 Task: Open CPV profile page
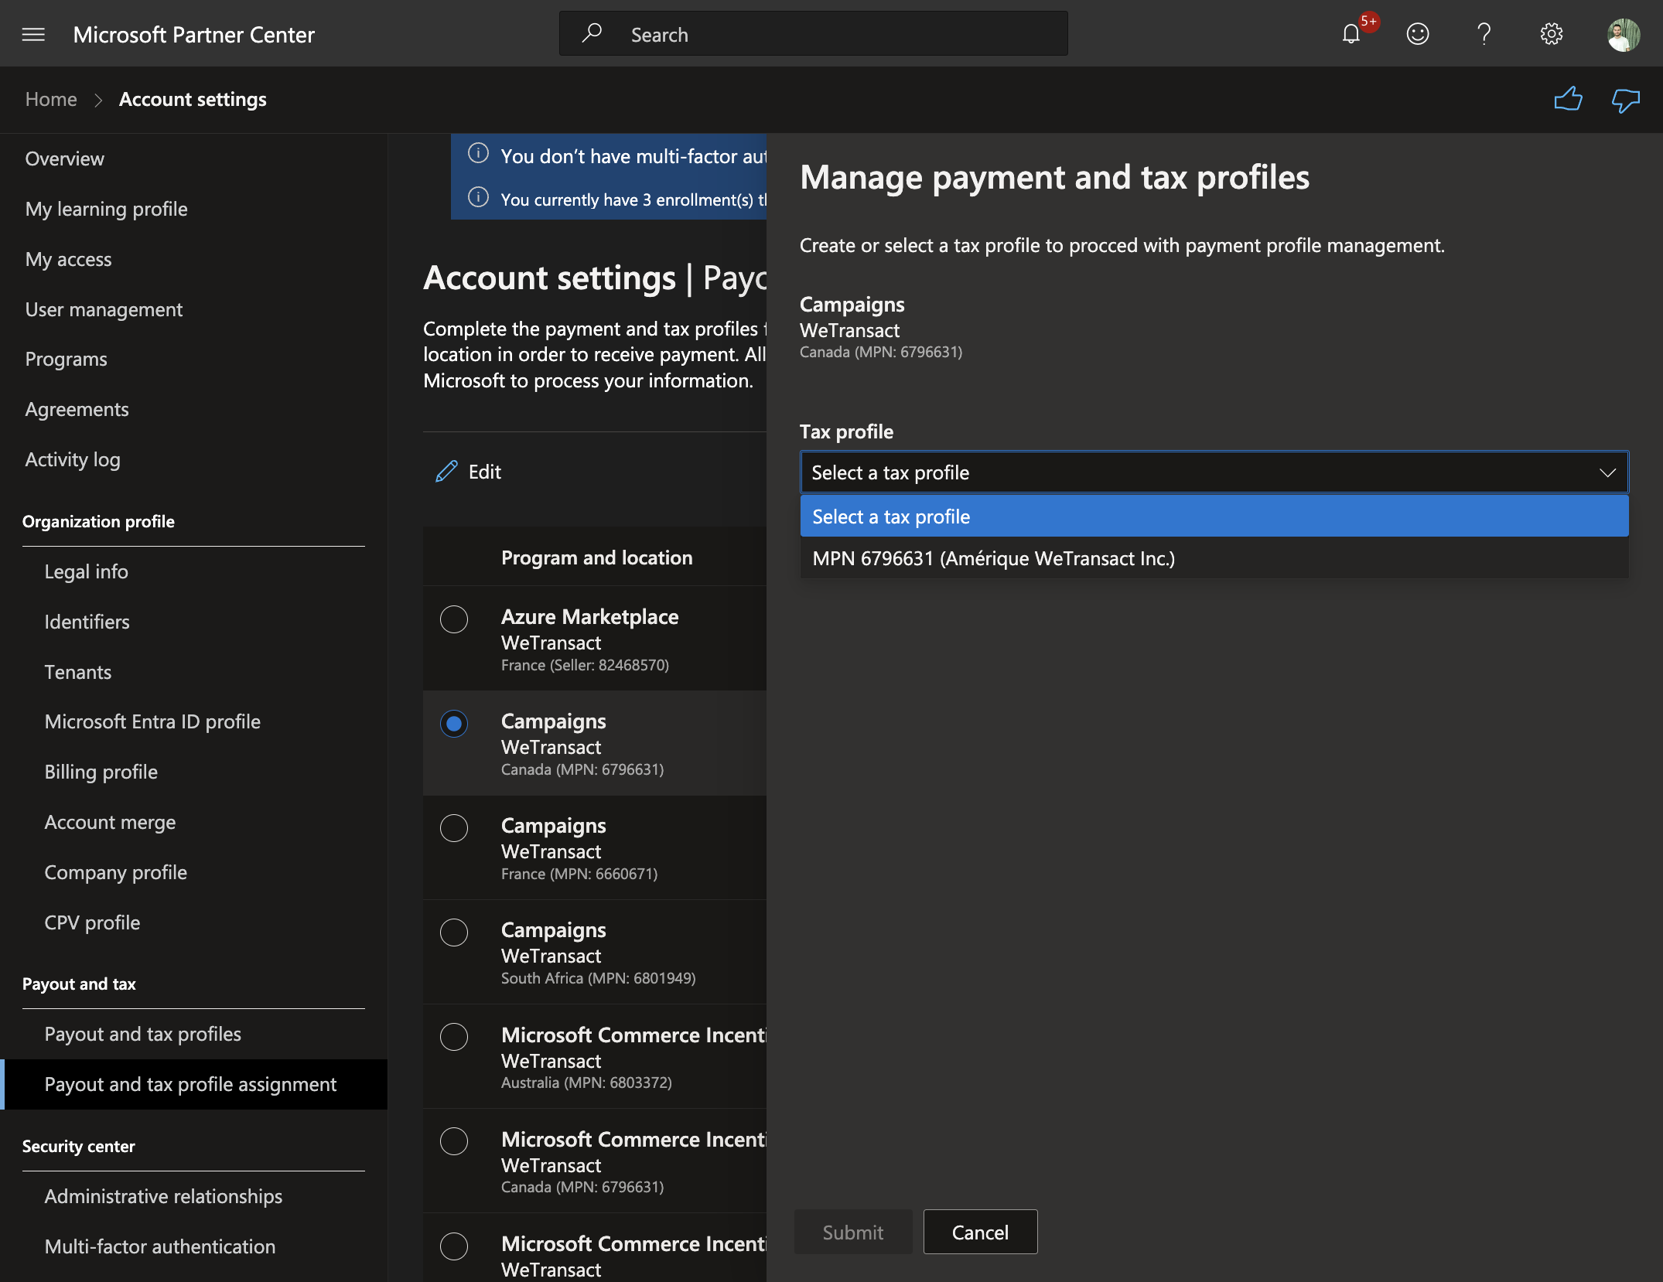point(92,922)
